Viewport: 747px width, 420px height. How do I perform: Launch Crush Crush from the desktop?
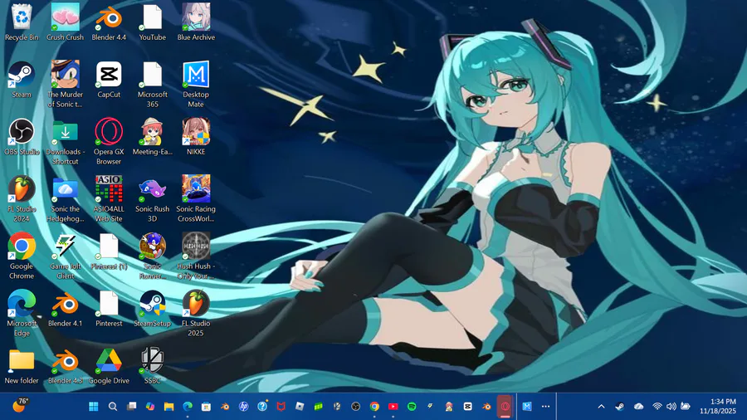coord(66,22)
